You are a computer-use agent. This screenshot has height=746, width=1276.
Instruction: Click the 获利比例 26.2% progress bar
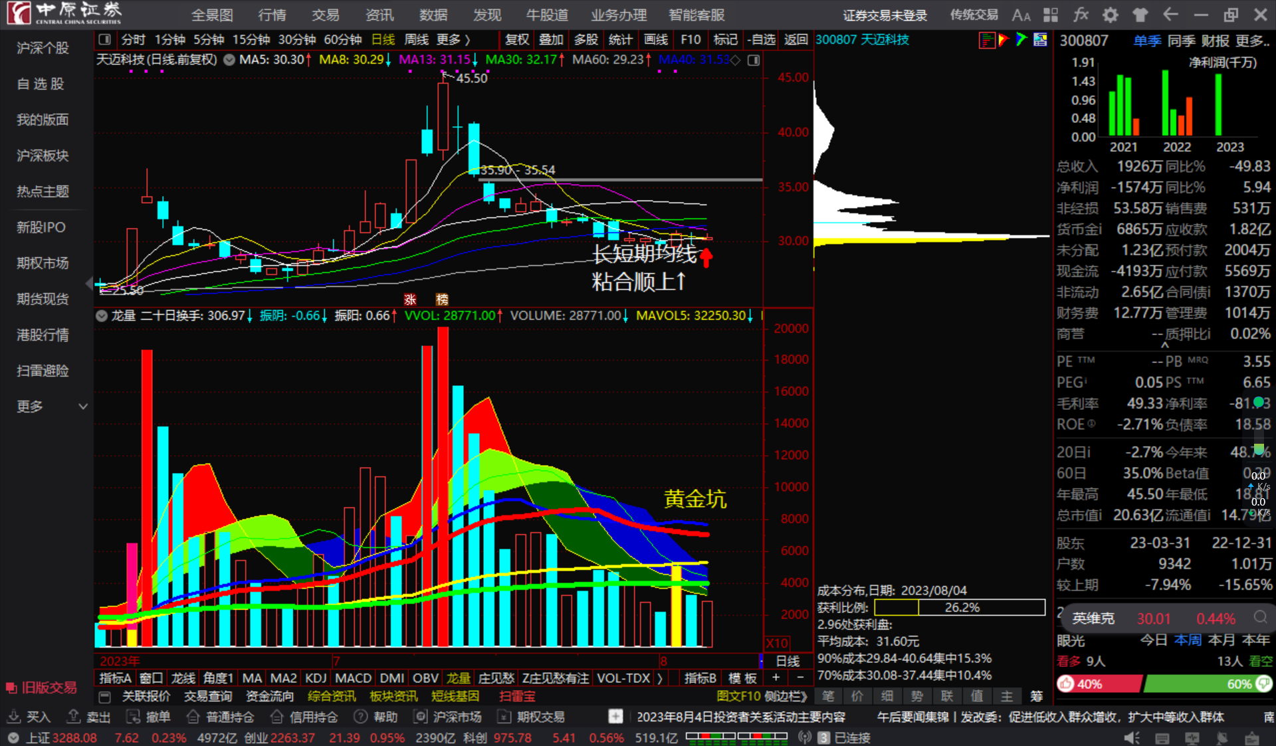coord(960,607)
